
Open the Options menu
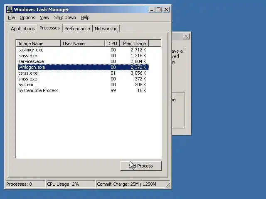pyautogui.click(x=27, y=17)
